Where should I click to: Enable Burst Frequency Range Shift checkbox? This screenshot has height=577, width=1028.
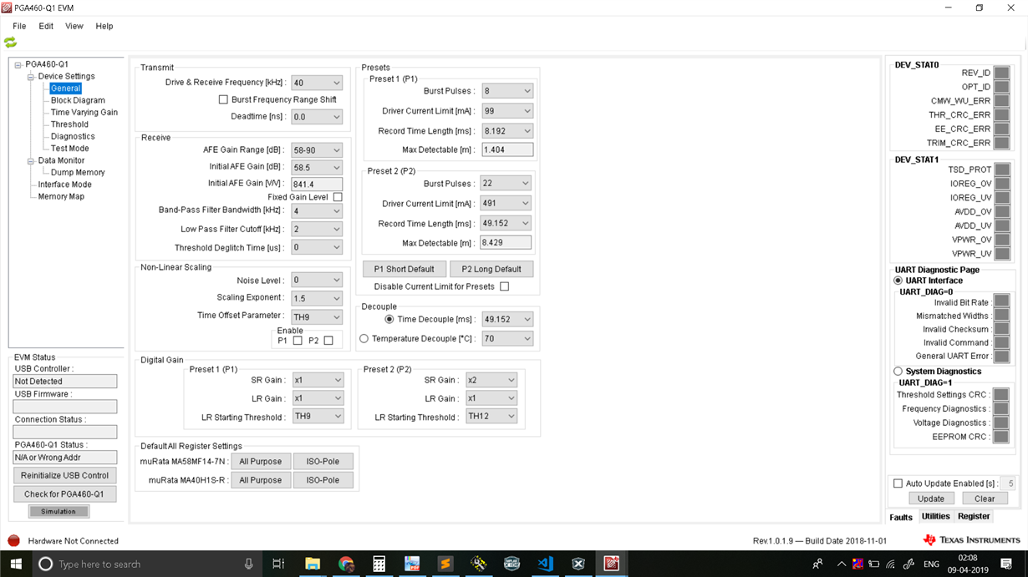pyautogui.click(x=223, y=99)
